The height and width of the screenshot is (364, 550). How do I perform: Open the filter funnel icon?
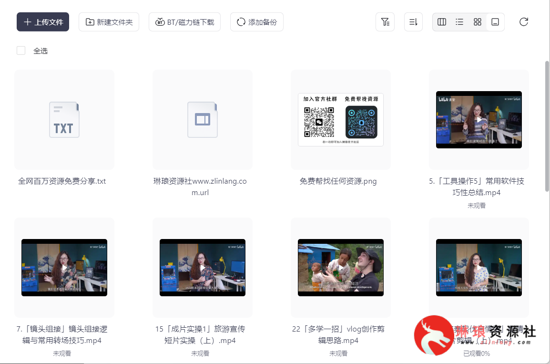pos(385,22)
